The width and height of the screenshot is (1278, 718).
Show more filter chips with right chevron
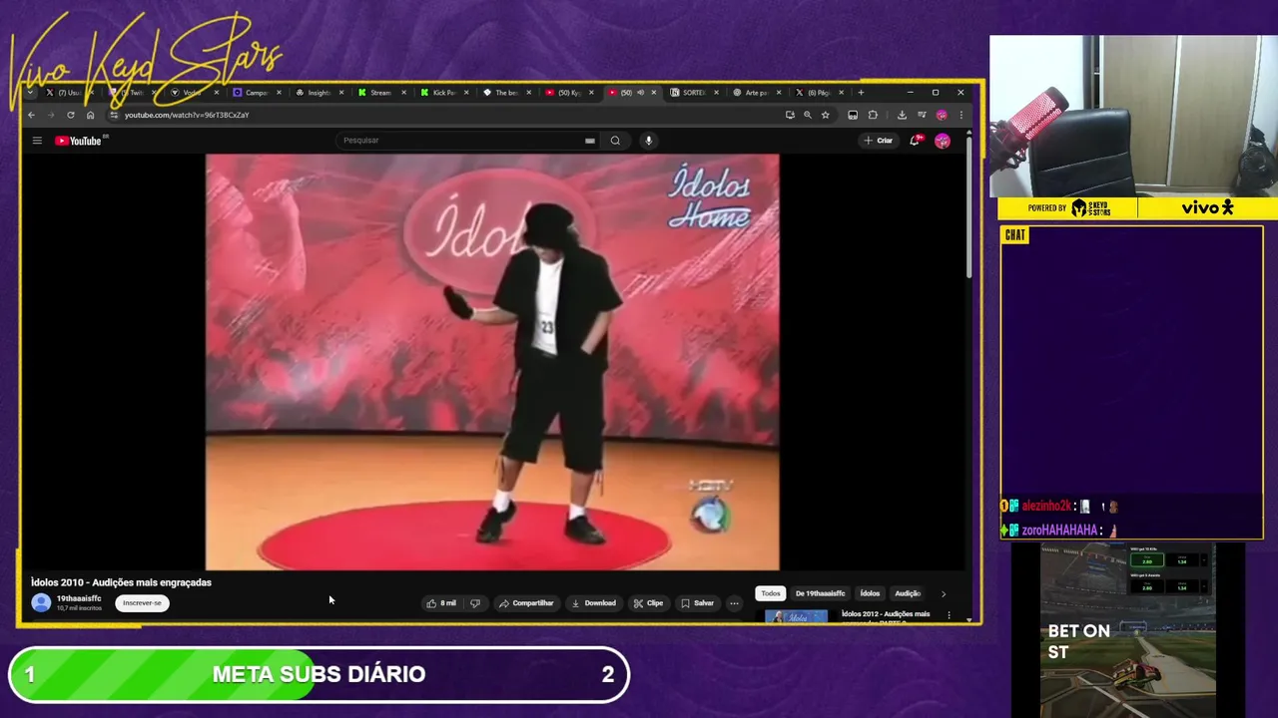[944, 594]
